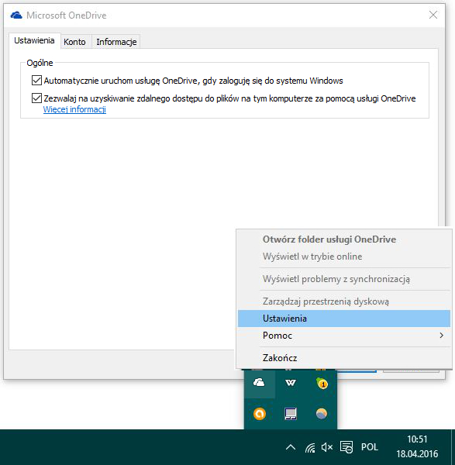Image resolution: width=455 pixels, height=465 pixels.
Task: Choose Otwórz folder usługi OneDrive
Action: tap(344, 239)
